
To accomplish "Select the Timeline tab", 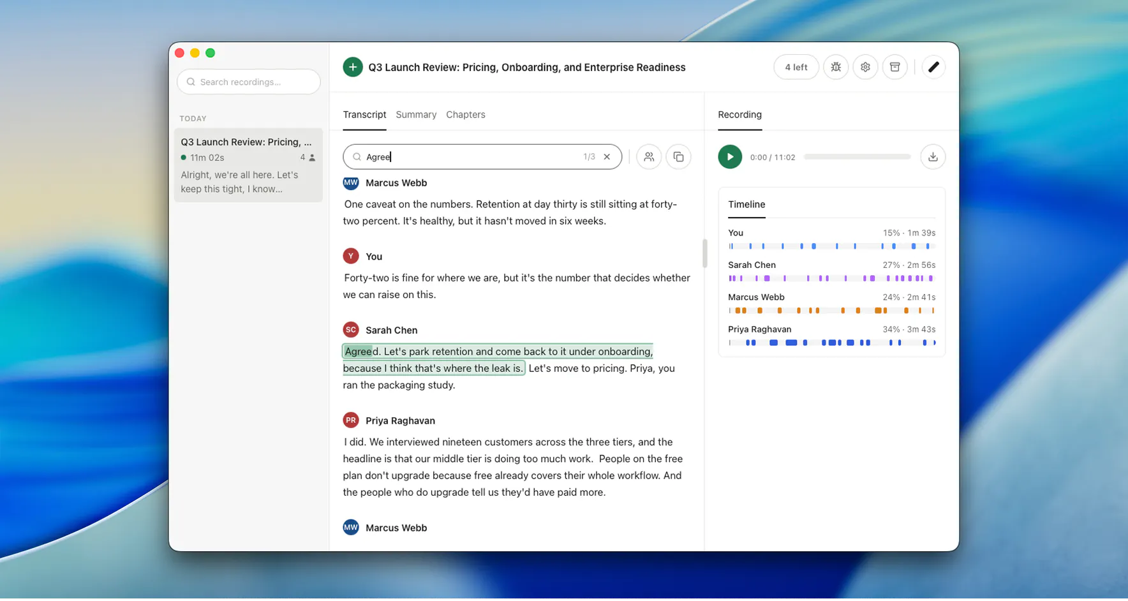I will click(746, 204).
